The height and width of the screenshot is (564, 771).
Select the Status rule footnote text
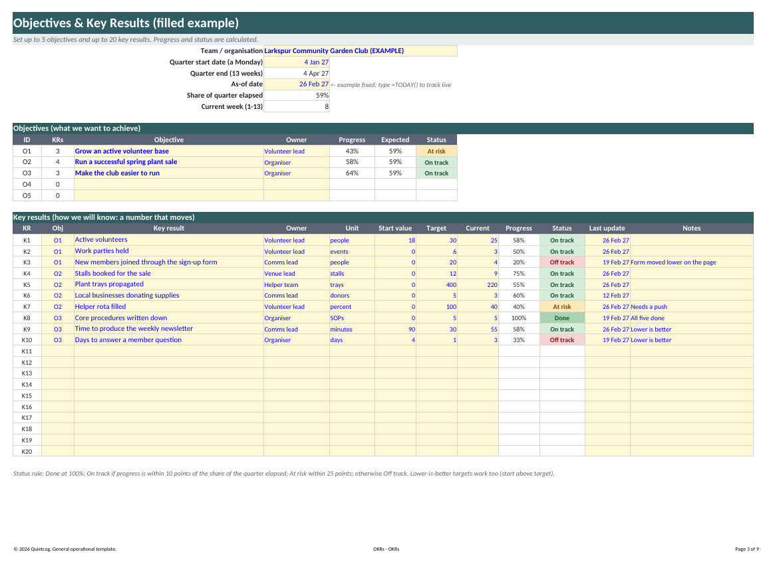283,474
